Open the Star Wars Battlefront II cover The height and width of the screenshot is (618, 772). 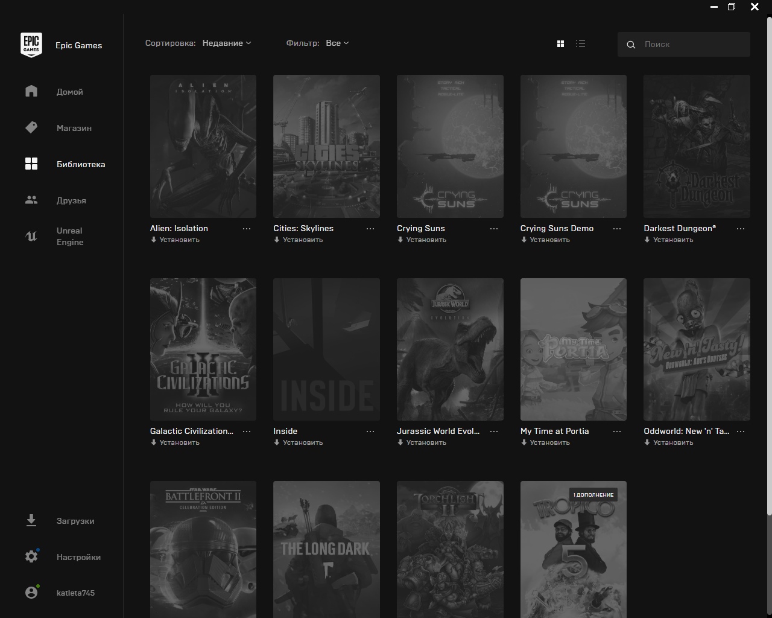coord(203,549)
